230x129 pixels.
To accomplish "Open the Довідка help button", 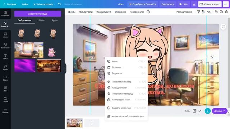I will coord(220,111).
